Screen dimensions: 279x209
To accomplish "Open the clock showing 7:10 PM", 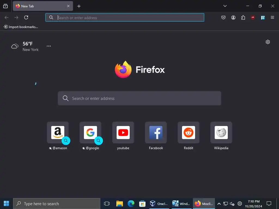I will pos(254,204).
